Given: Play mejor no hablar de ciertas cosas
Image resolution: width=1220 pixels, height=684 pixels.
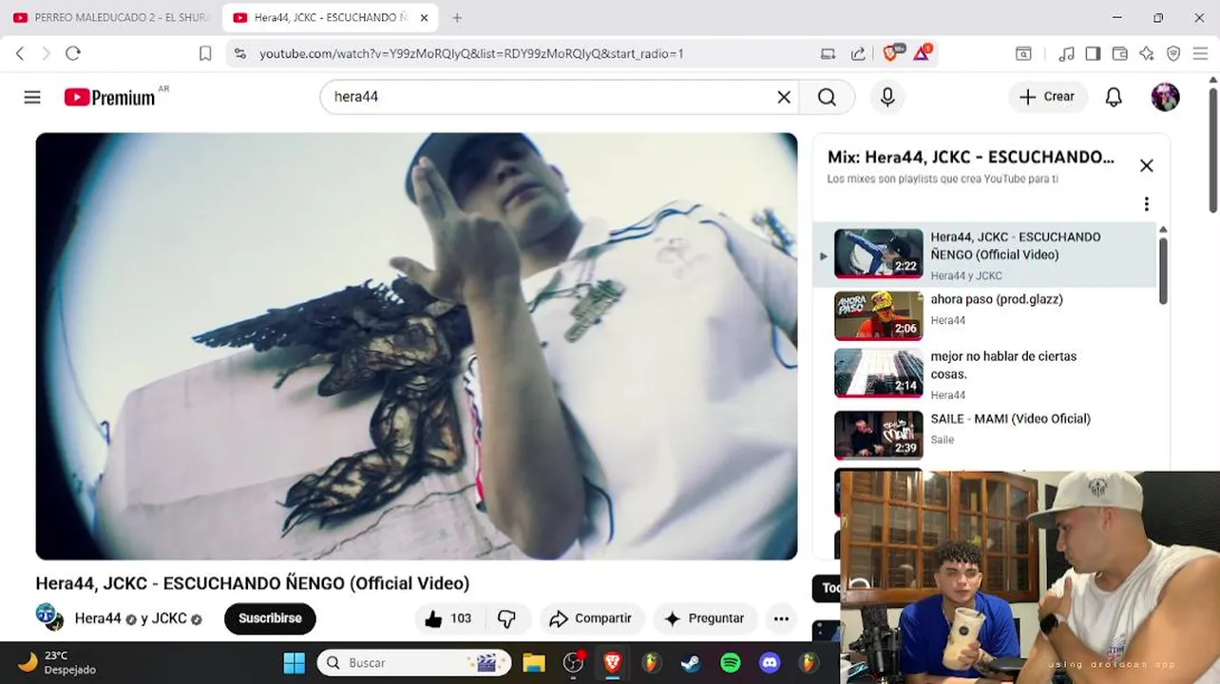Looking at the screenshot, I should tap(985, 373).
